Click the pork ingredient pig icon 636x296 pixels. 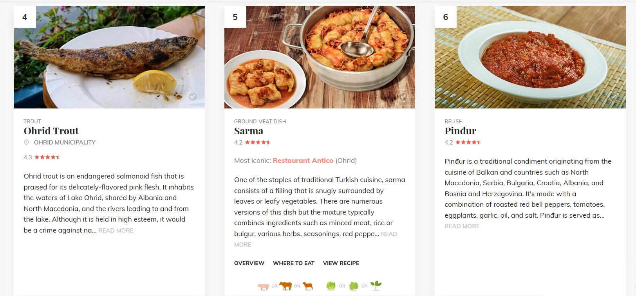(x=263, y=287)
